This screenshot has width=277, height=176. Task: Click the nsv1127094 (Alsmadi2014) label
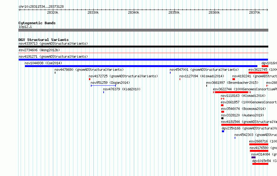click(202, 76)
